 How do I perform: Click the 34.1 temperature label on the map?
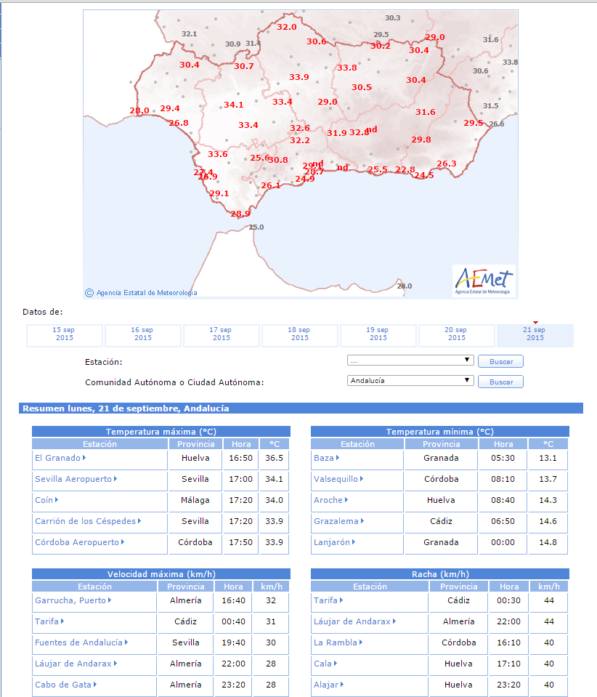(x=233, y=105)
